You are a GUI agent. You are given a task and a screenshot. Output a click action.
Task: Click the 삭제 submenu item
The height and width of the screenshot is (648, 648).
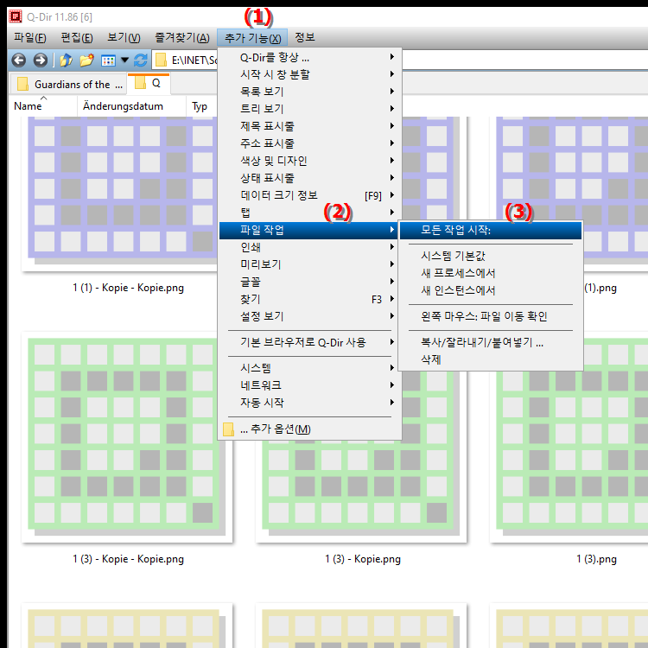coord(491,359)
